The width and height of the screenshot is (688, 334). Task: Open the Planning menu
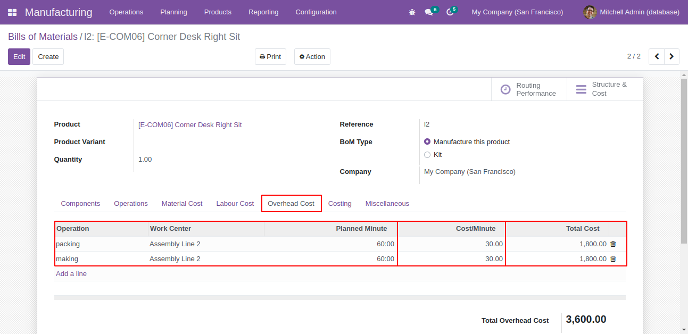click(173, 12)
